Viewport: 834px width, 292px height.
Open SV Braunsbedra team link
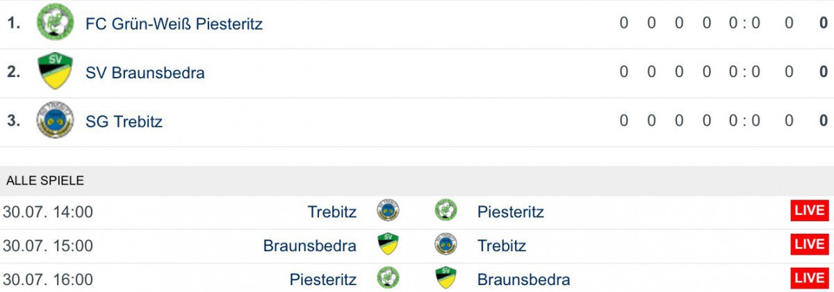point(145,73)
